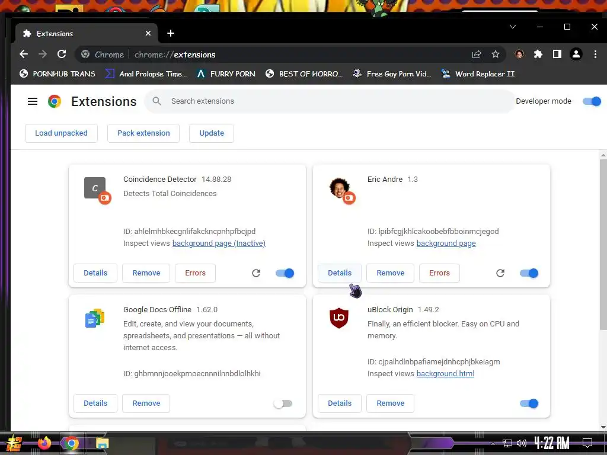Viewport: 607px width, 455px height.
Task: Open uBlock Origin's background.html link
Action: pos(445,374)
